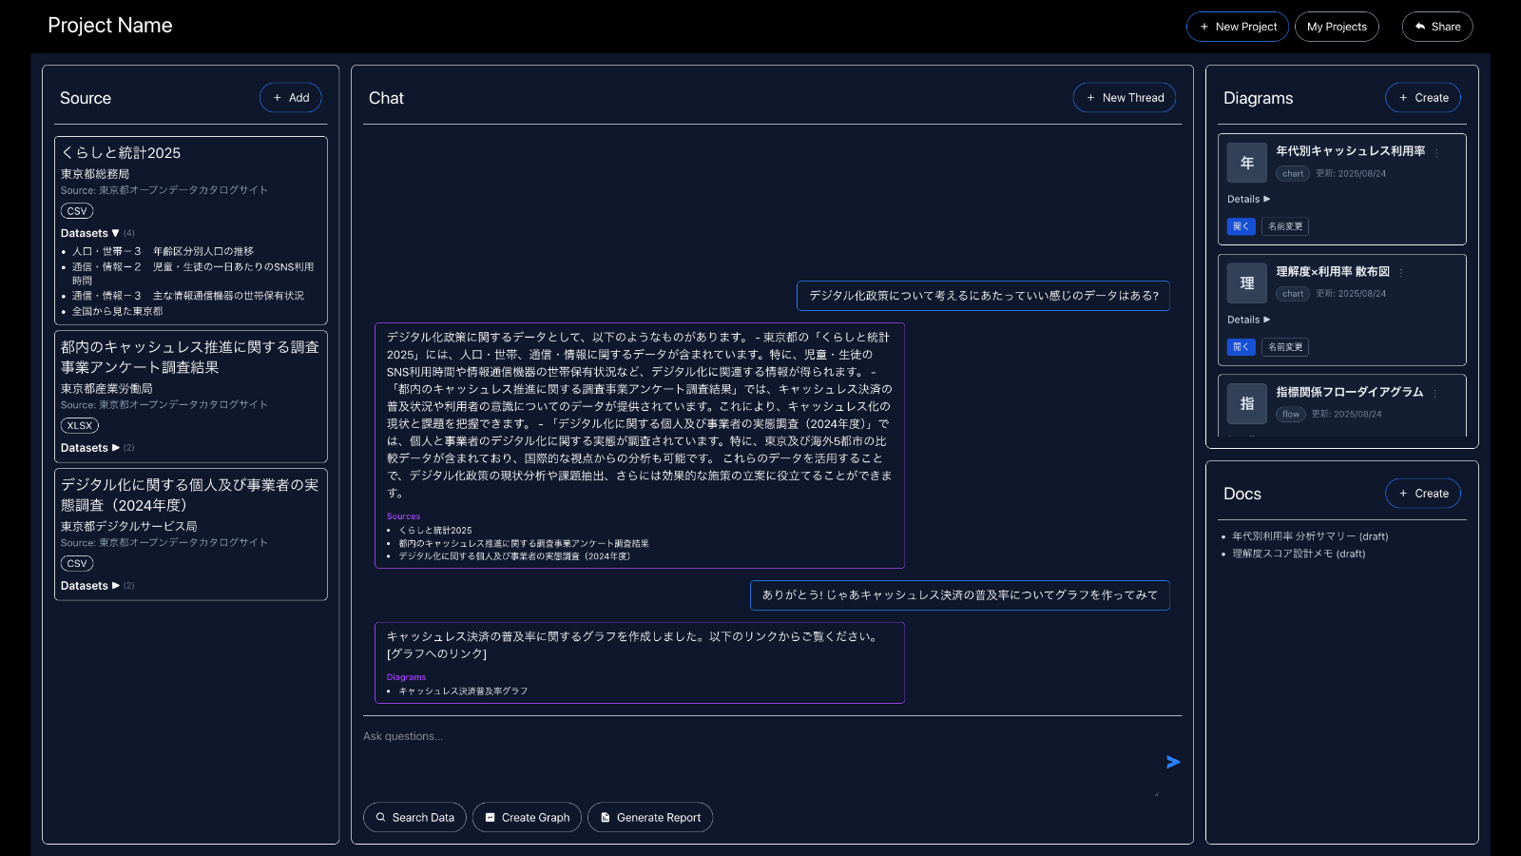Image resolution: width=1521 pixels, height=856 pixels.
Task: Click the user message requesting キャッシュレス決済 graph
Action: [x=960, y=595]
